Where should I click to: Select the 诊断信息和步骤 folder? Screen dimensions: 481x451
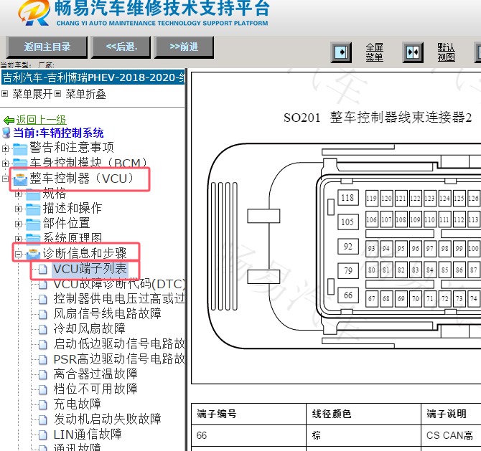(85, 253)
